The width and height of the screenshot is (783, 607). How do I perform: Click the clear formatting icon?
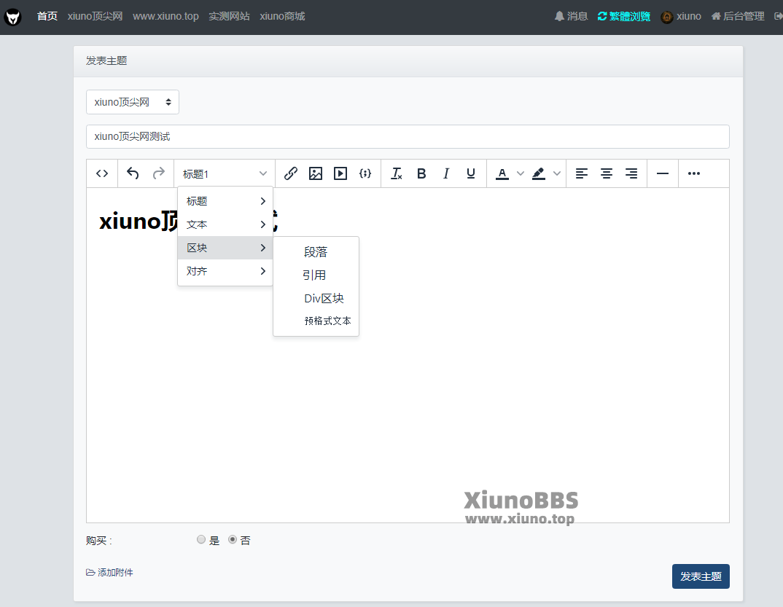click(397, 173)
